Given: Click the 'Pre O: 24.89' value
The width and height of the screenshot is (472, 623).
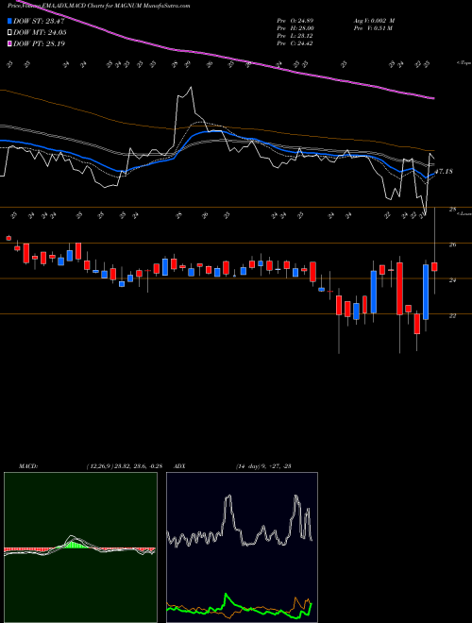Looking at the screenshot, I should click(295, 21).
